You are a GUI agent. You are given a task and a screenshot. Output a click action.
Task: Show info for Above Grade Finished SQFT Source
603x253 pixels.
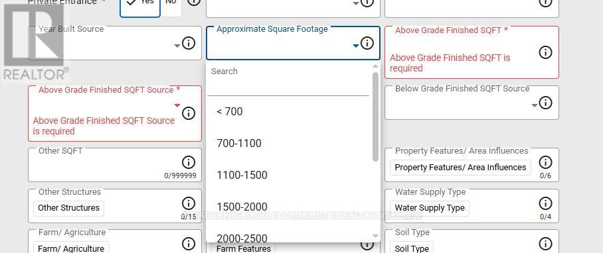[x=188, y=113]
